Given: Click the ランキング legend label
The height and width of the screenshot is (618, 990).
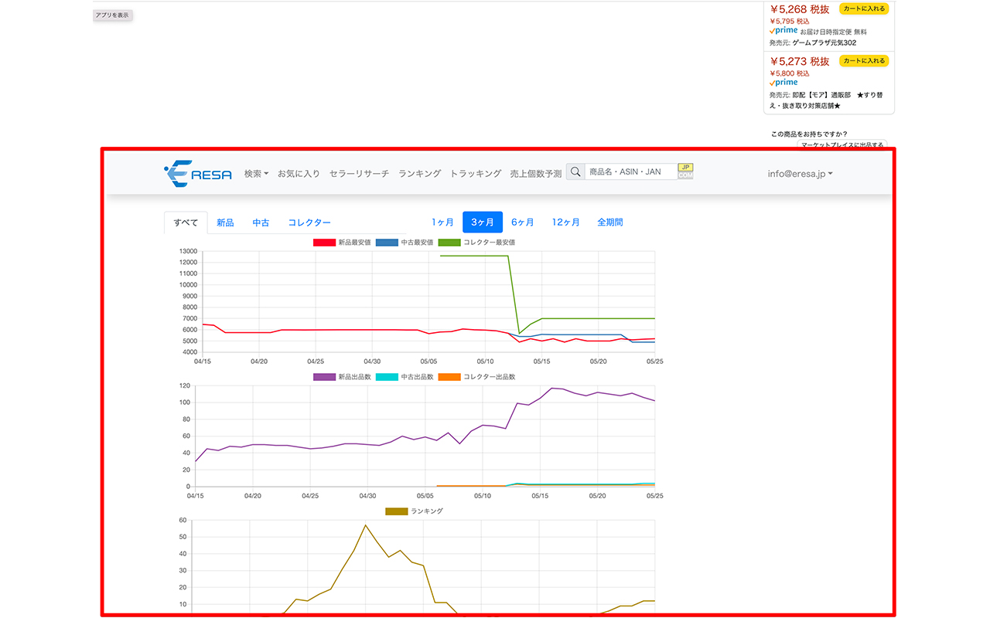Looking at the screenshot, I should tap(427, 511).
